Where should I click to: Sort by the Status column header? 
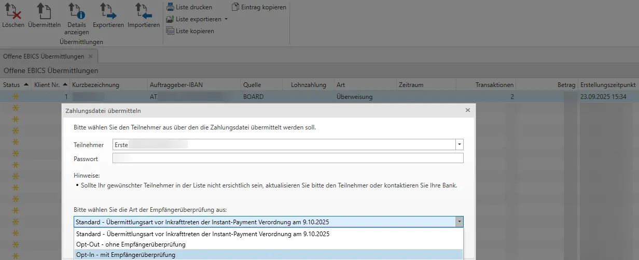point(16,84)
